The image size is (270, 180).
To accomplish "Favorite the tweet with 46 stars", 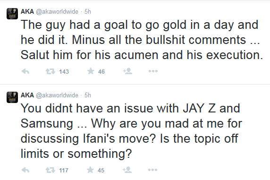I will click(x=91, y=71).
